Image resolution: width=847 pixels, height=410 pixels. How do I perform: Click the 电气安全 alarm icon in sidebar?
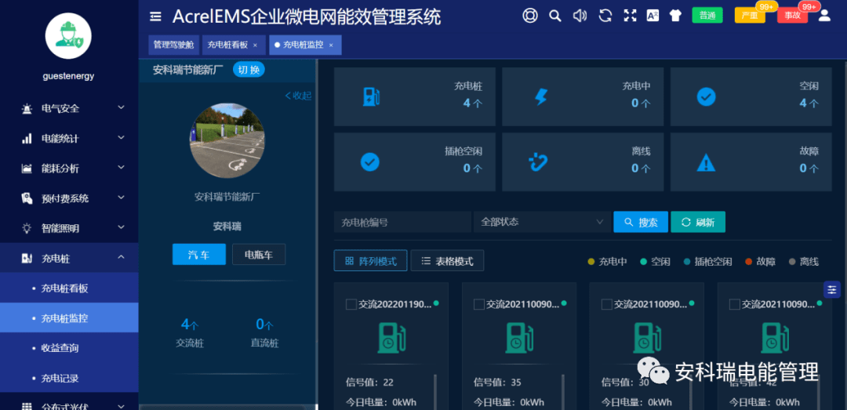(x=27, y=109)
